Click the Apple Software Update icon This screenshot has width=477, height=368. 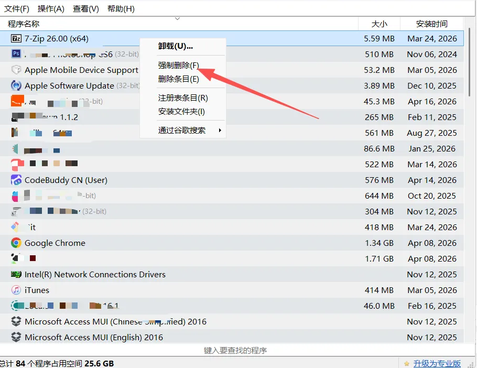(16, 85)
